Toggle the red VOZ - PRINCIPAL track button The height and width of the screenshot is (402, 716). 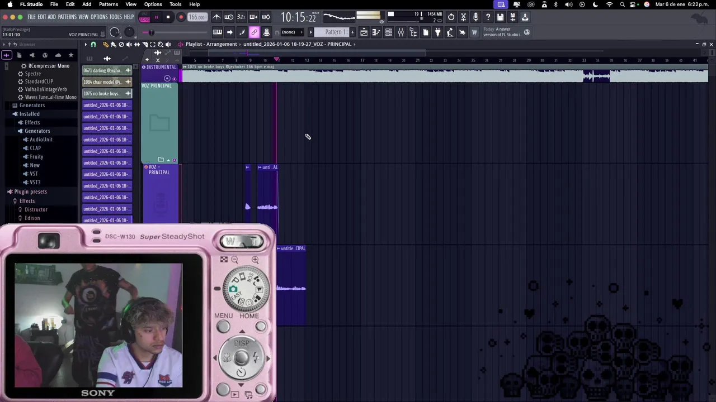[x=146, y=167]
